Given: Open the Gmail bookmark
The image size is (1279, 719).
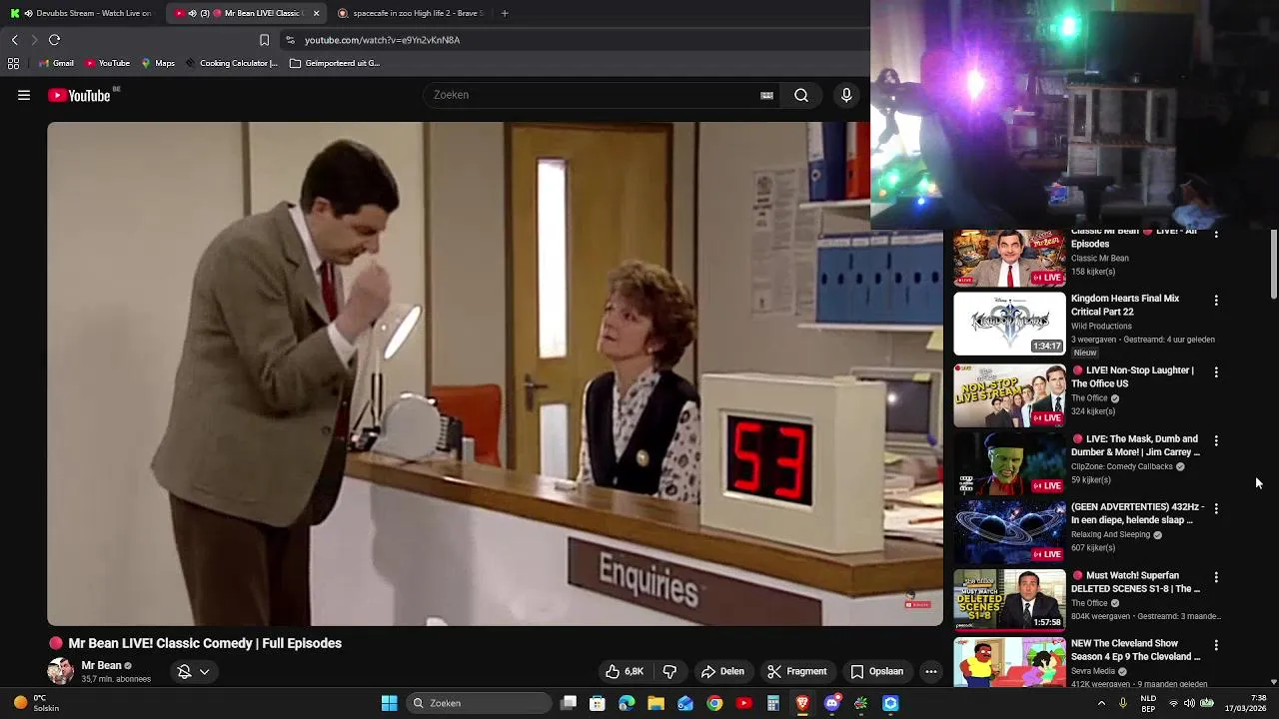Looking at the screenshot, I should (55, 63).
